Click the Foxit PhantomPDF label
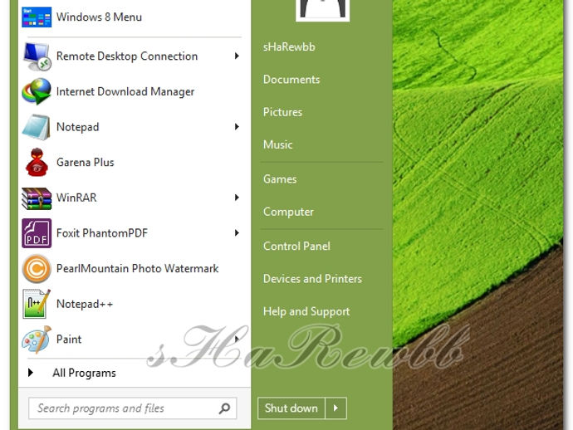573x430 pixels. (x=102, y=233)
